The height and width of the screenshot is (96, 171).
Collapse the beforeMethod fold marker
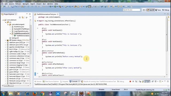[37, 51]
